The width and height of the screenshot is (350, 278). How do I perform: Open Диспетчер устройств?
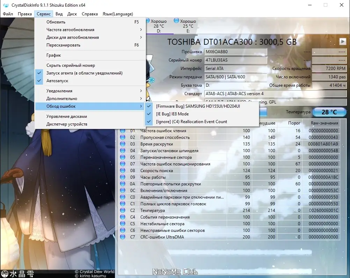point(90,124)
